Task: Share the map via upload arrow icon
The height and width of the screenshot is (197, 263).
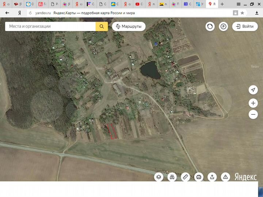Action: point(212,177)
